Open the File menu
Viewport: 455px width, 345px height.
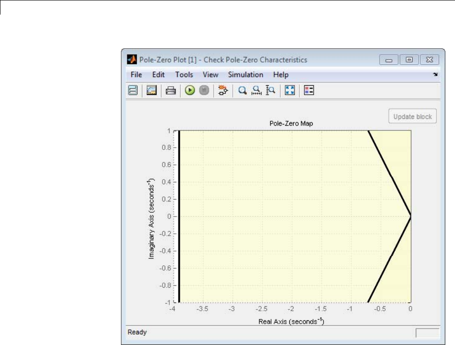pos(136,75)
